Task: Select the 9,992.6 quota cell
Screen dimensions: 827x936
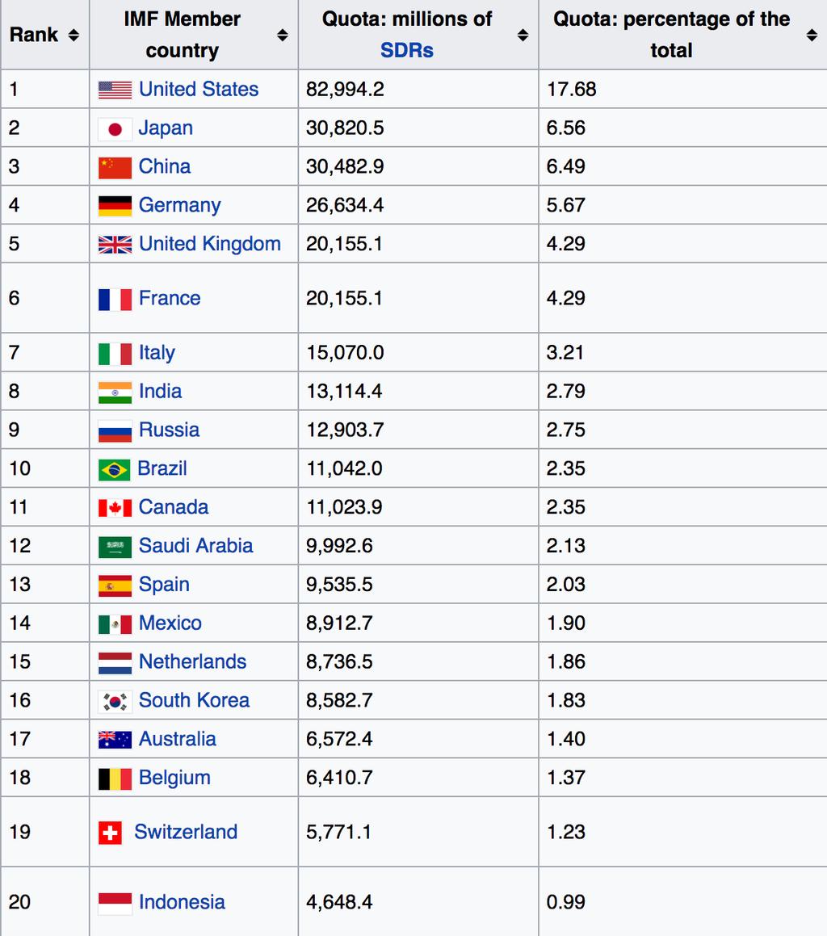Action: coord(418,546)
